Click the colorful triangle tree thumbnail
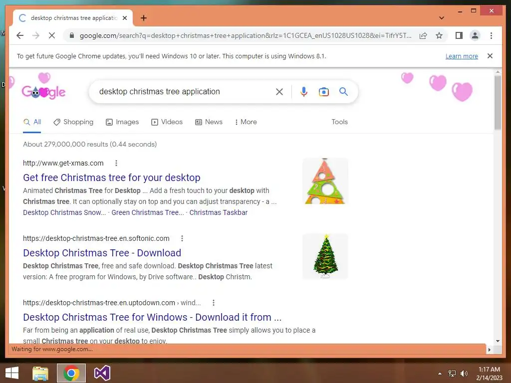The height and width of the screenshot is (383, 511). point(325,181)
